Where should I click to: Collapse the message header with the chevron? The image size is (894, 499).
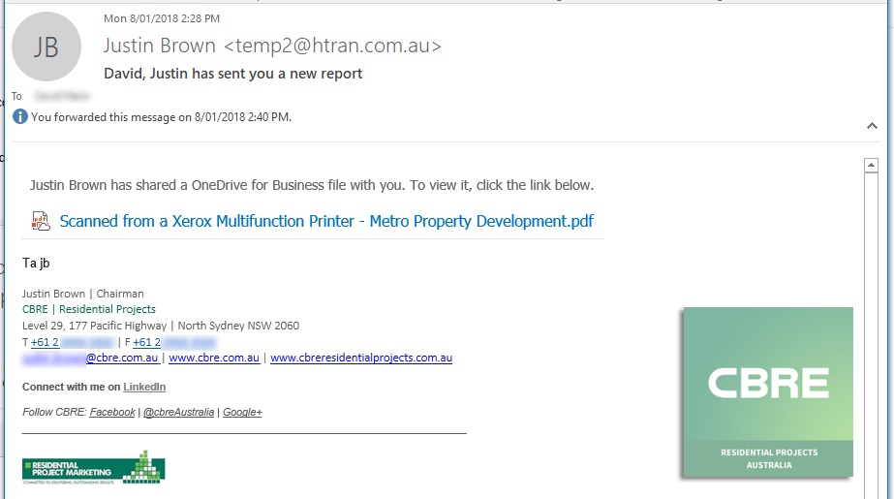tap(873, 126)
